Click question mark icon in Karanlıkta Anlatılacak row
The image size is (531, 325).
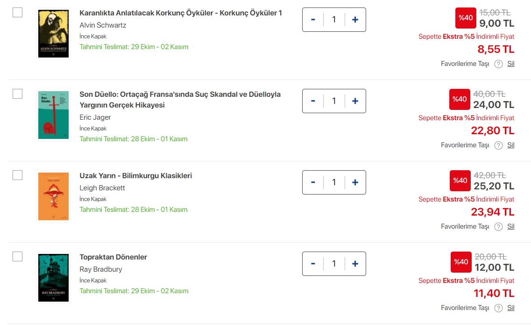[x=498, y=64]
